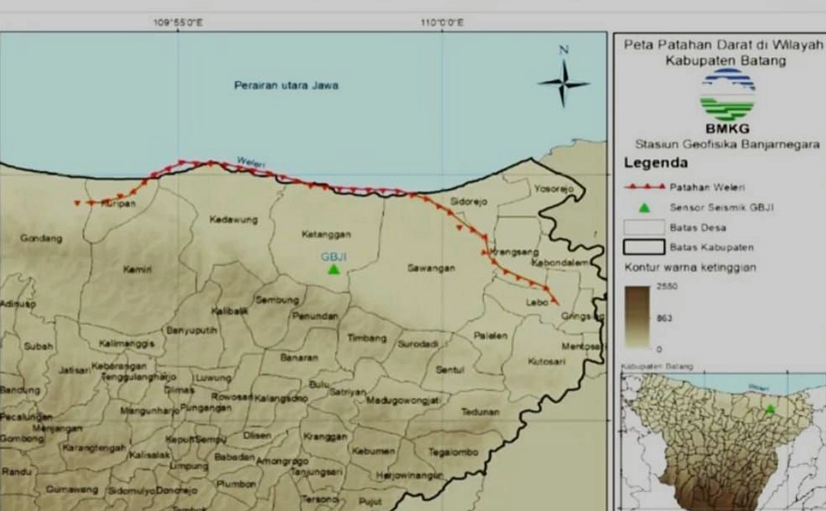The width and height of the screenshot is (826, 511).
Task: Click the 'Perairan utara Jawa' sea label
Action: [x=286, y=86]
